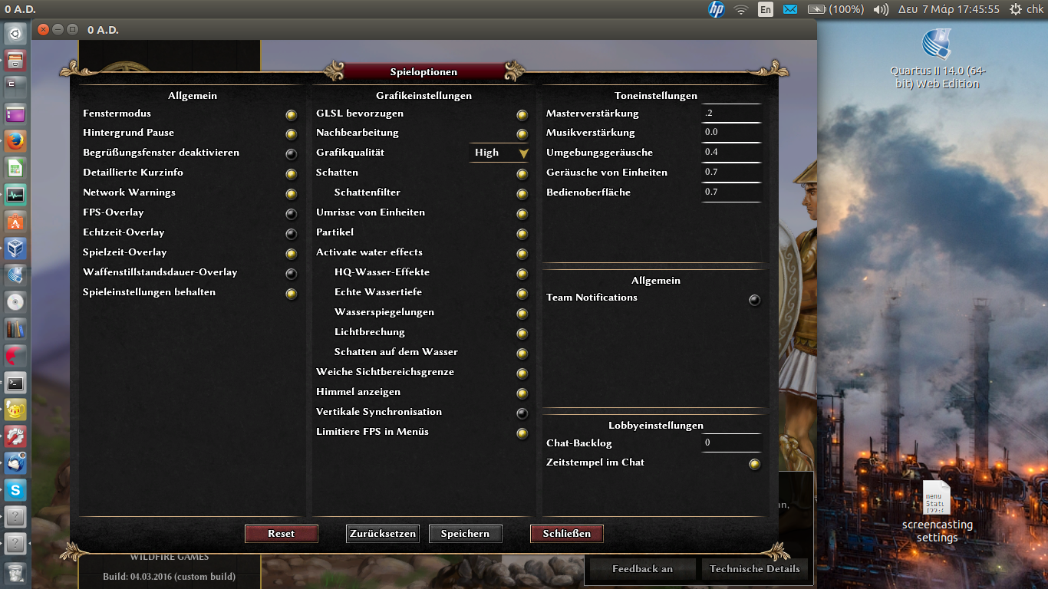Open the Trash in the dock

click(x=15, y=572)
